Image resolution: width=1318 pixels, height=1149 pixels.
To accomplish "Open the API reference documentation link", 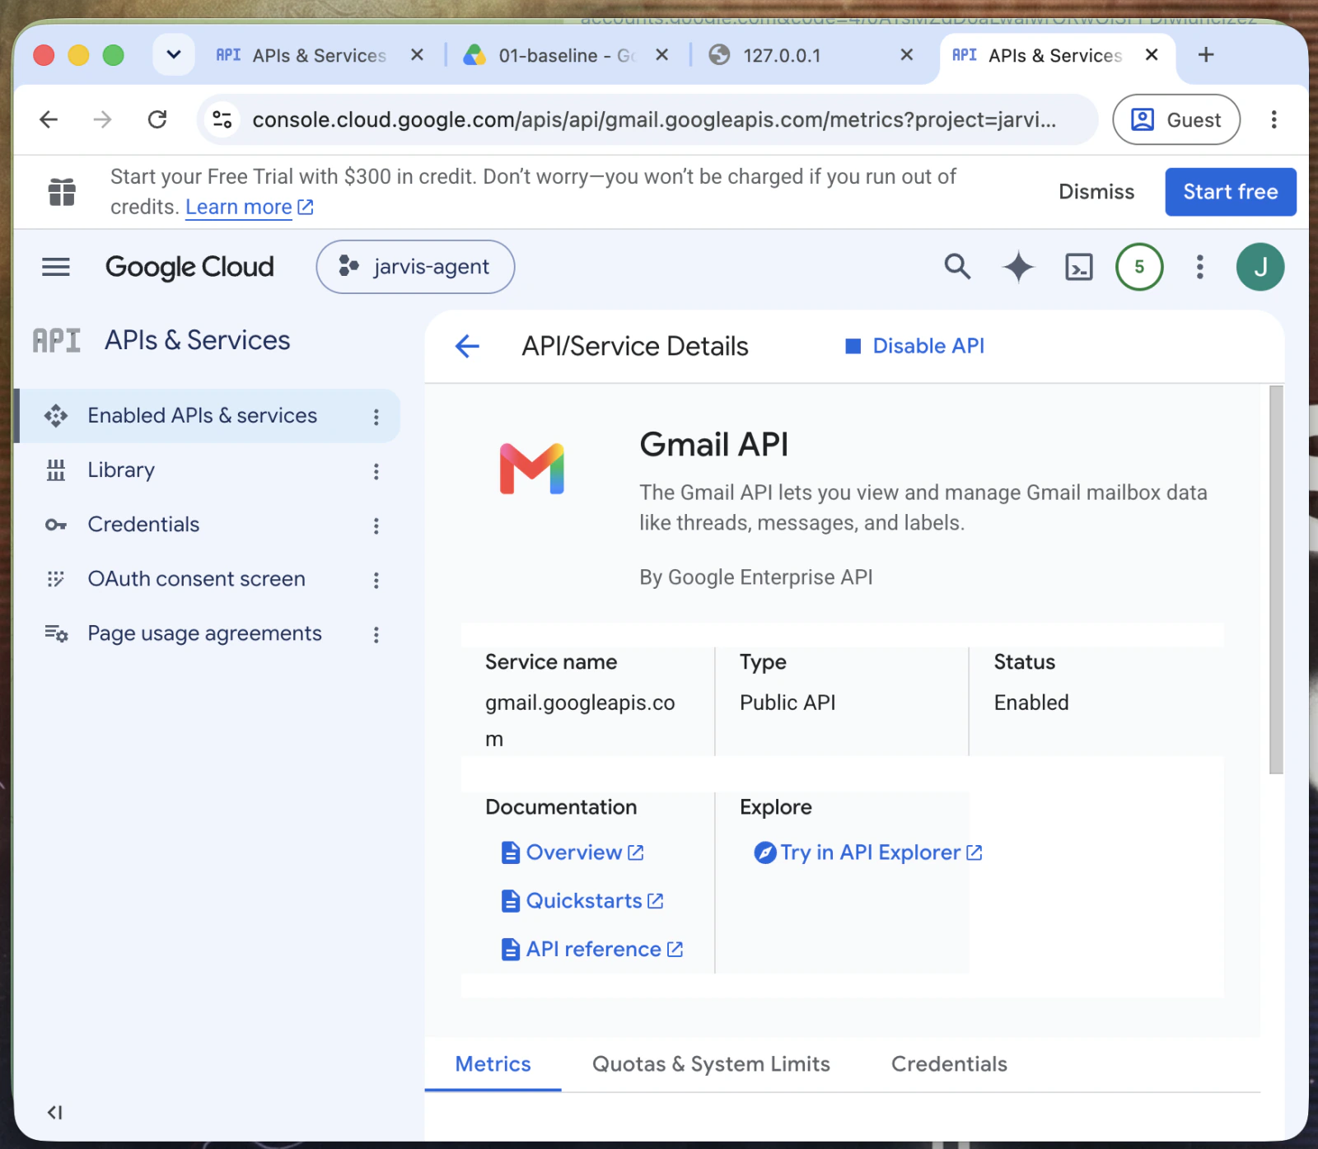I will tap(592, 950).
